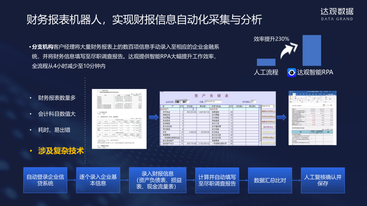Click the blurred 企业名称 field
Screen dimensions: 367x206
click(182, 102)
